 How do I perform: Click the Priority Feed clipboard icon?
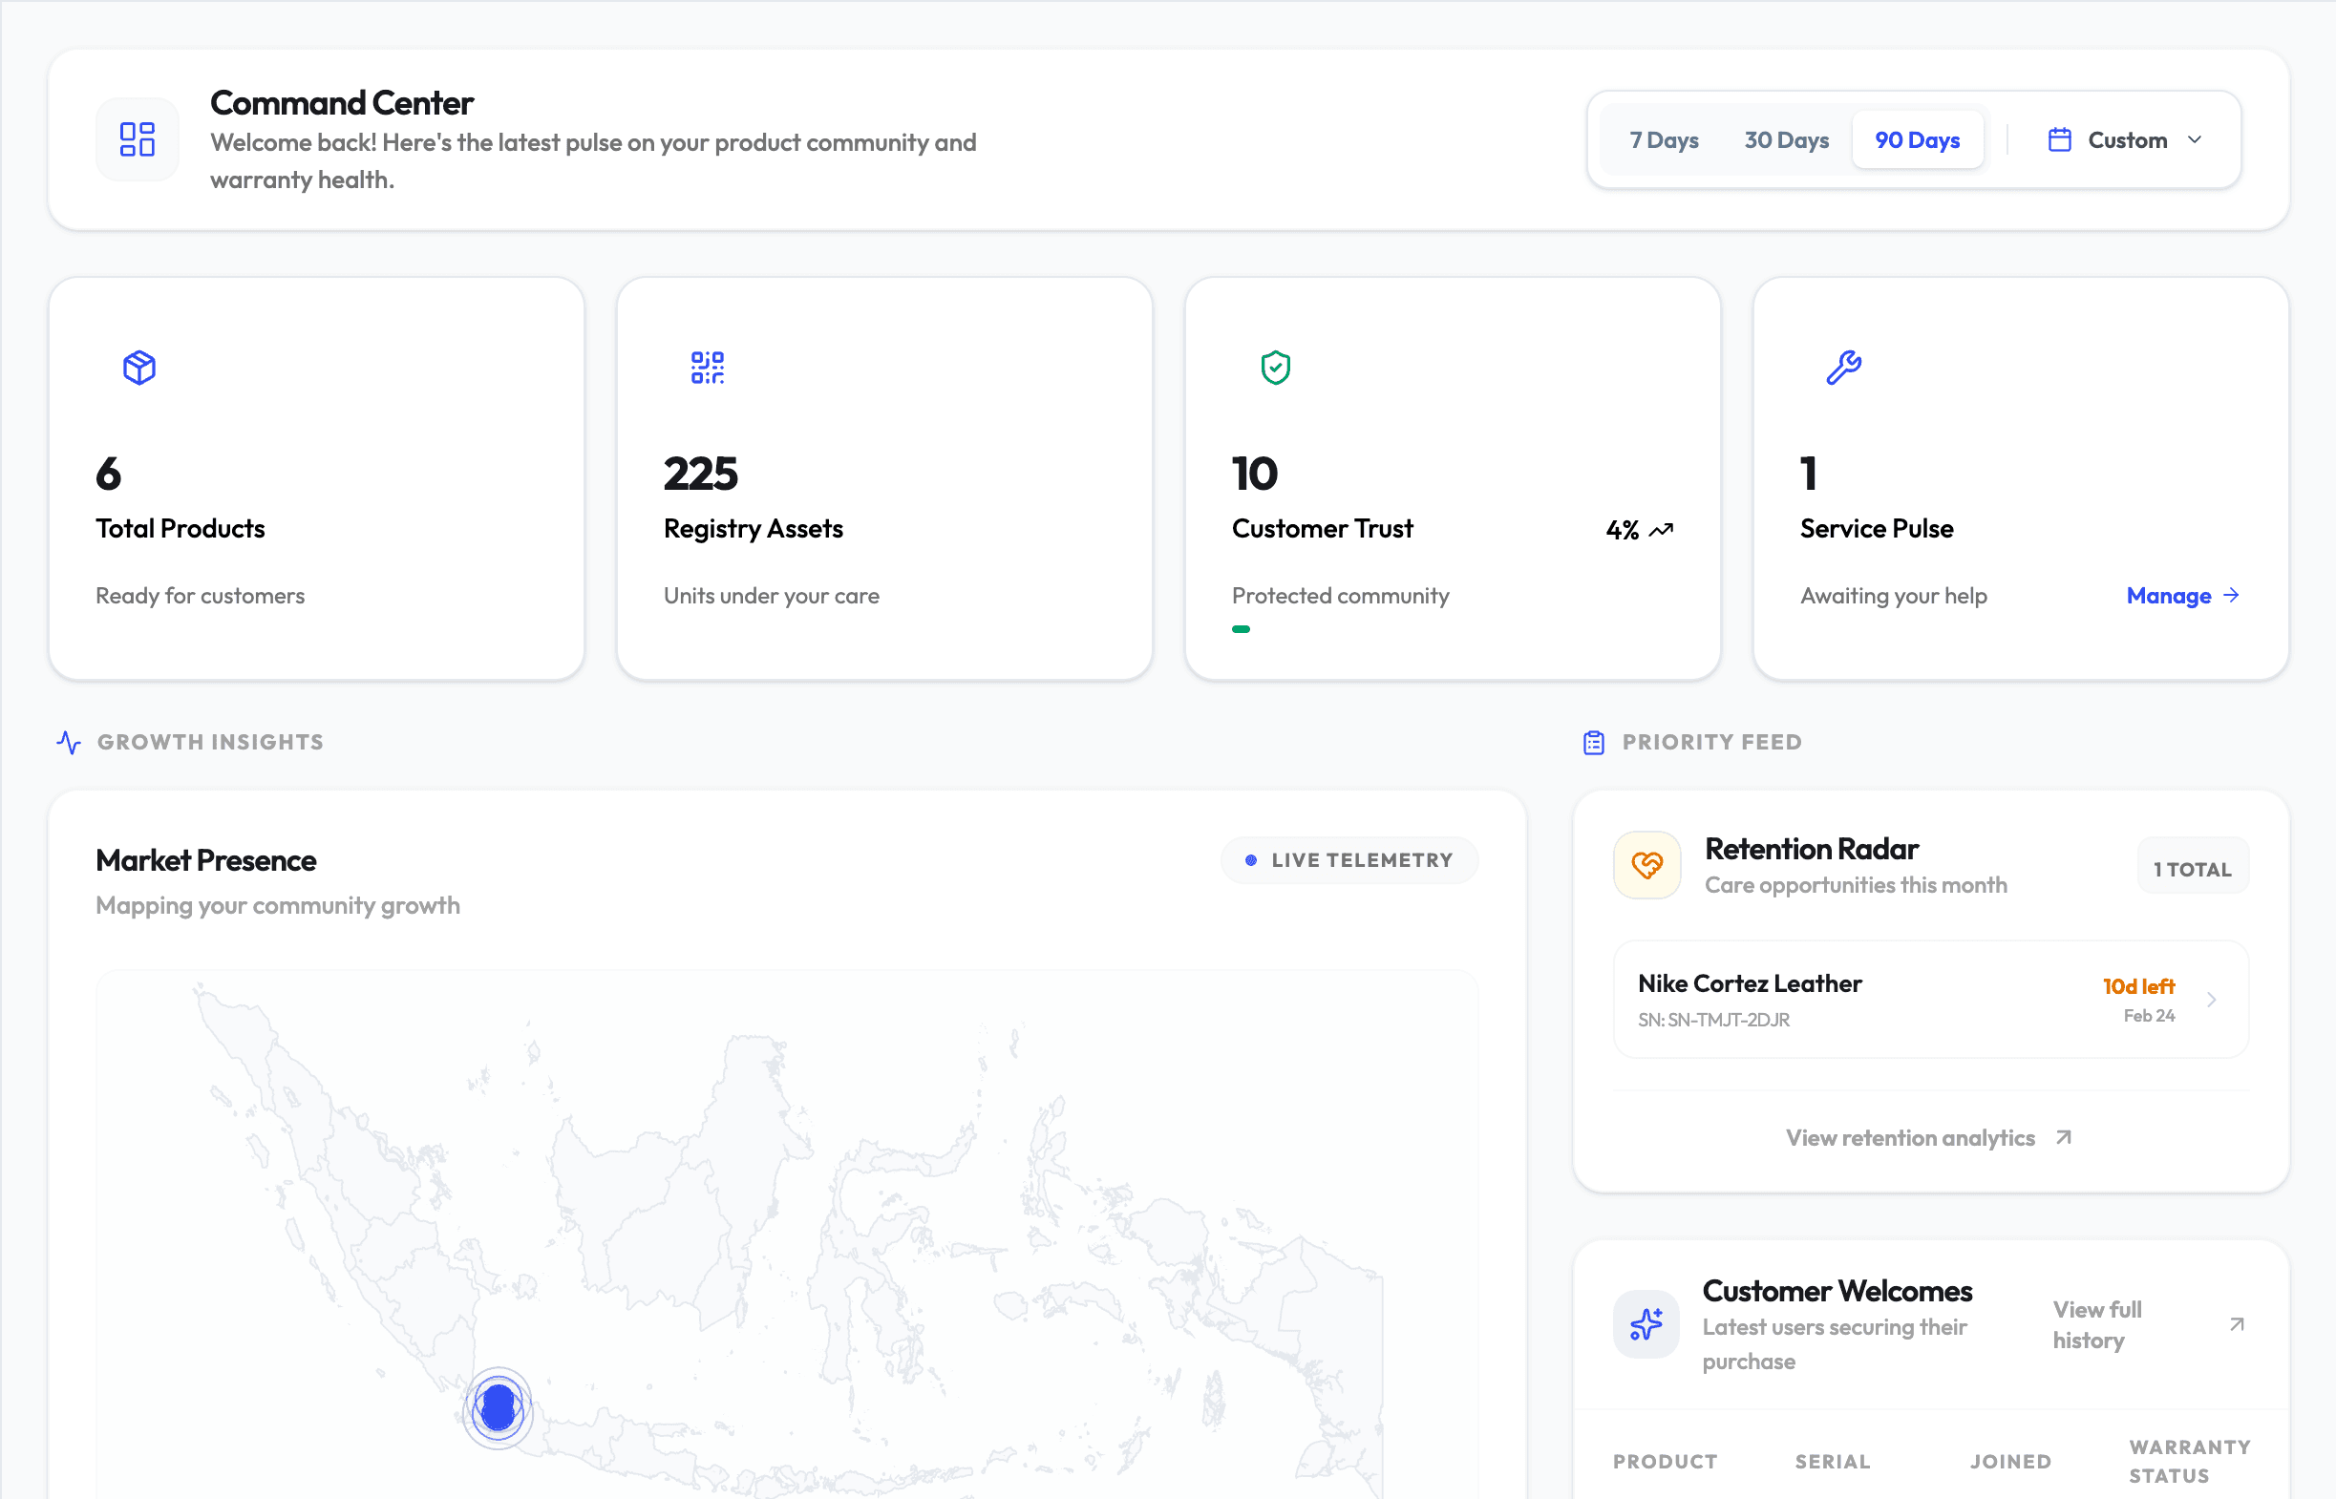pyautogui.click(x=1593, y=742)
